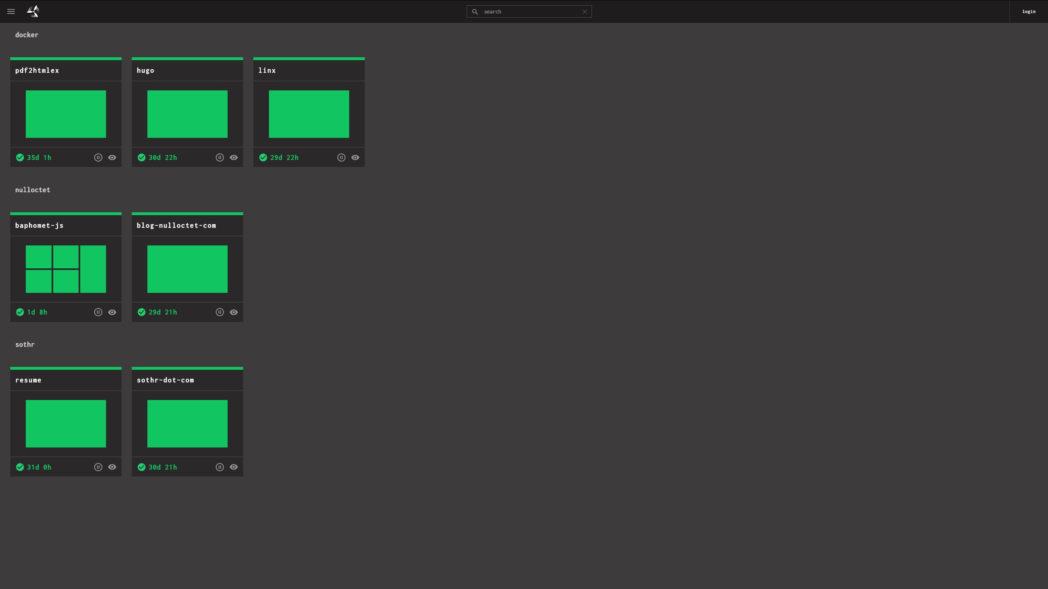
Task: Click the '31d 0h' duration text
Action: click(39, 467)
